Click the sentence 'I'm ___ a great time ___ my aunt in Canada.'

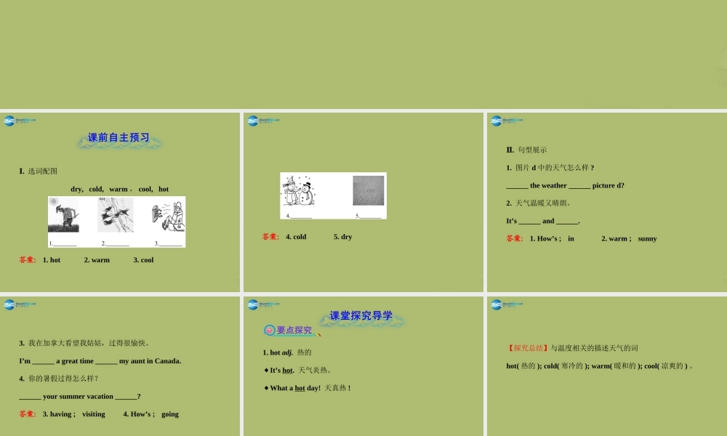pyautogui.click(x=100, y=361)
